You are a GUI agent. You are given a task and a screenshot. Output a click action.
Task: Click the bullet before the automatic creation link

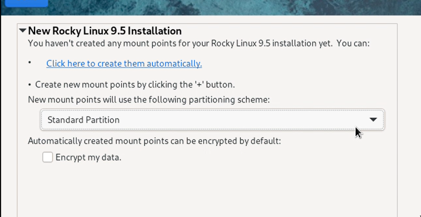point(29,63)
